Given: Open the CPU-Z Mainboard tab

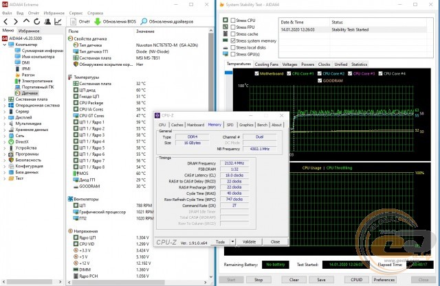Looking at the screenshot, I should (195, 125).
